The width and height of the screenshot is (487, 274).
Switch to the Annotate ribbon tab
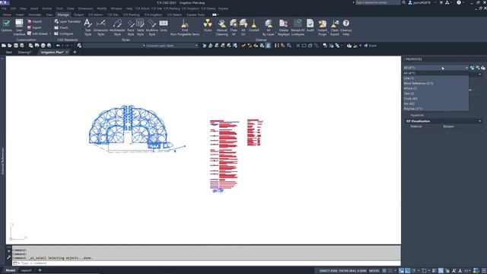[x=34, y=14]
